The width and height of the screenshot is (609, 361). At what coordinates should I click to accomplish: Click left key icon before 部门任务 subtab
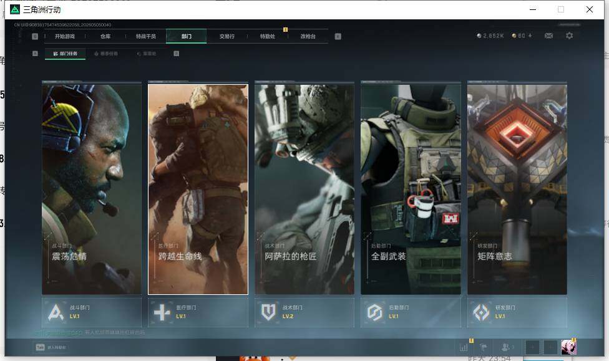(35, 54)
